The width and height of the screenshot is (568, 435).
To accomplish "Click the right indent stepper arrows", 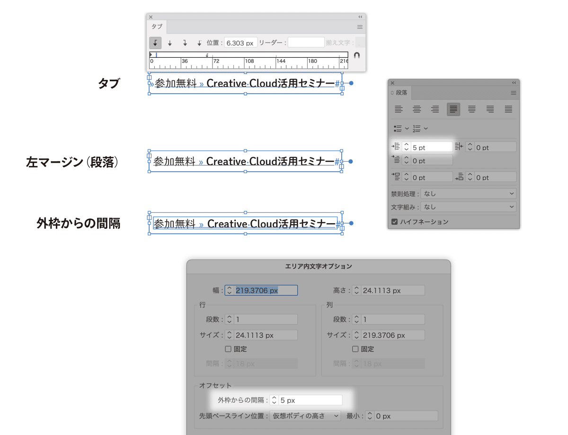I will click(x=470, y=147).
